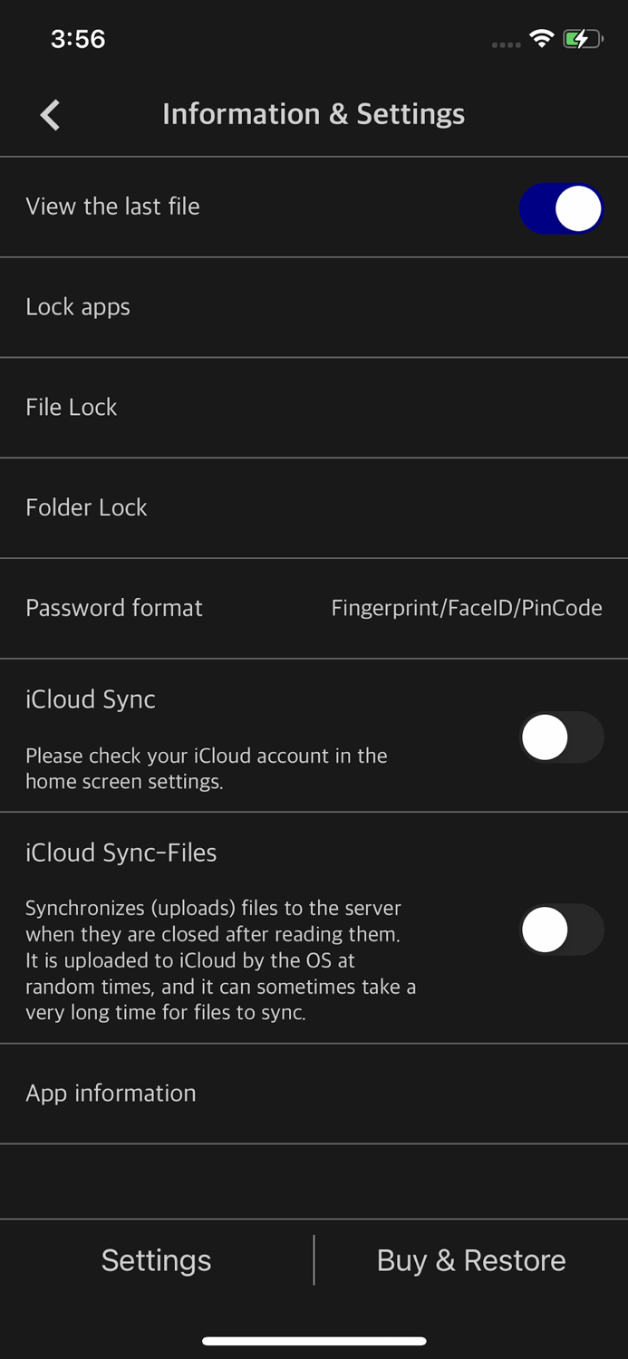Click the iCloud Sync label text
This screenshot has height=1359, width=628.
coord(91,699)
